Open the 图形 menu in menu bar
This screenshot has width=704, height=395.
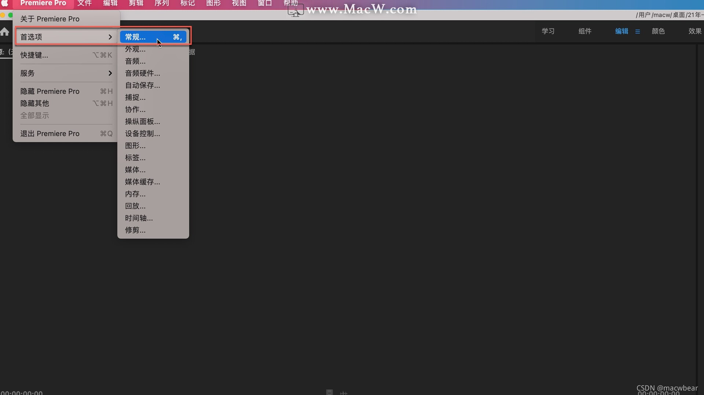pyautogui.click(x=213, y=3)
